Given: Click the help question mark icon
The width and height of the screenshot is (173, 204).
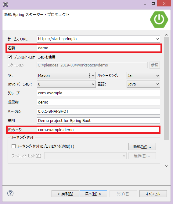Looking at the screenshot, I should tap(10, 193).
